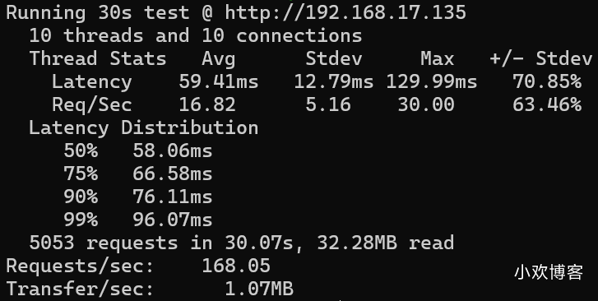The image size is (598, 301).
Task: Click the 63.46% Req/Sec percentage
Action: tap(547, 105)
